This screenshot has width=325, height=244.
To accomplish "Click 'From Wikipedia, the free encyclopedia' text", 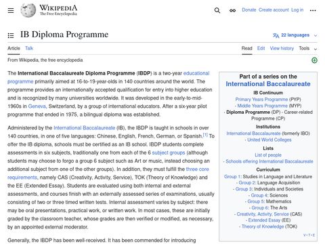I will tap(45, 60).
